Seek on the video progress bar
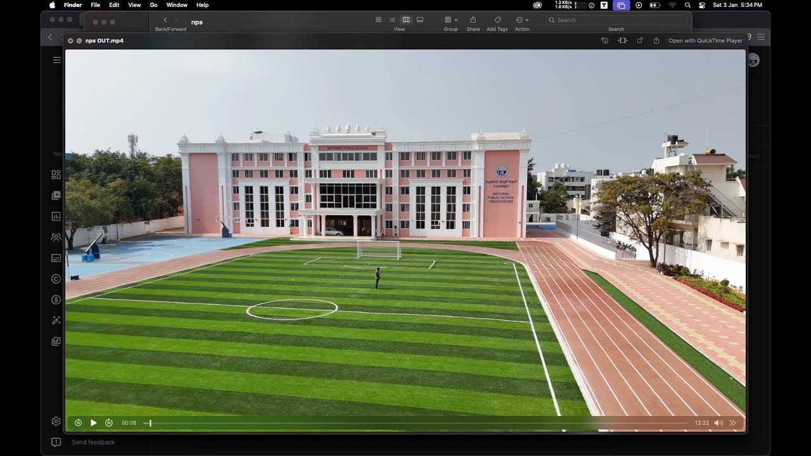 pyautogui.click(x=416, y=422)
